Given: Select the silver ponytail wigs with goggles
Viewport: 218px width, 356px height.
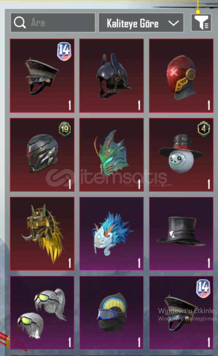Looking at the screenshot, I should tap(42, 313).
